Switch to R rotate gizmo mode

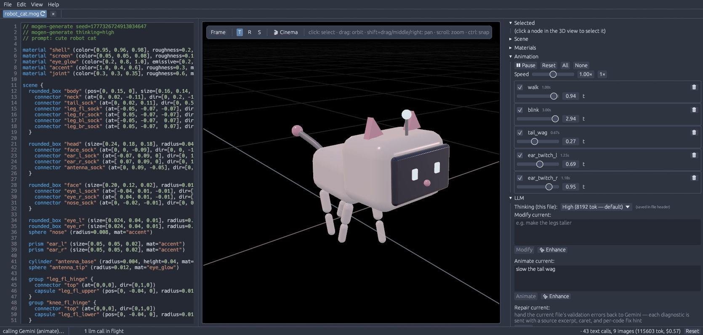click(250, 32)
